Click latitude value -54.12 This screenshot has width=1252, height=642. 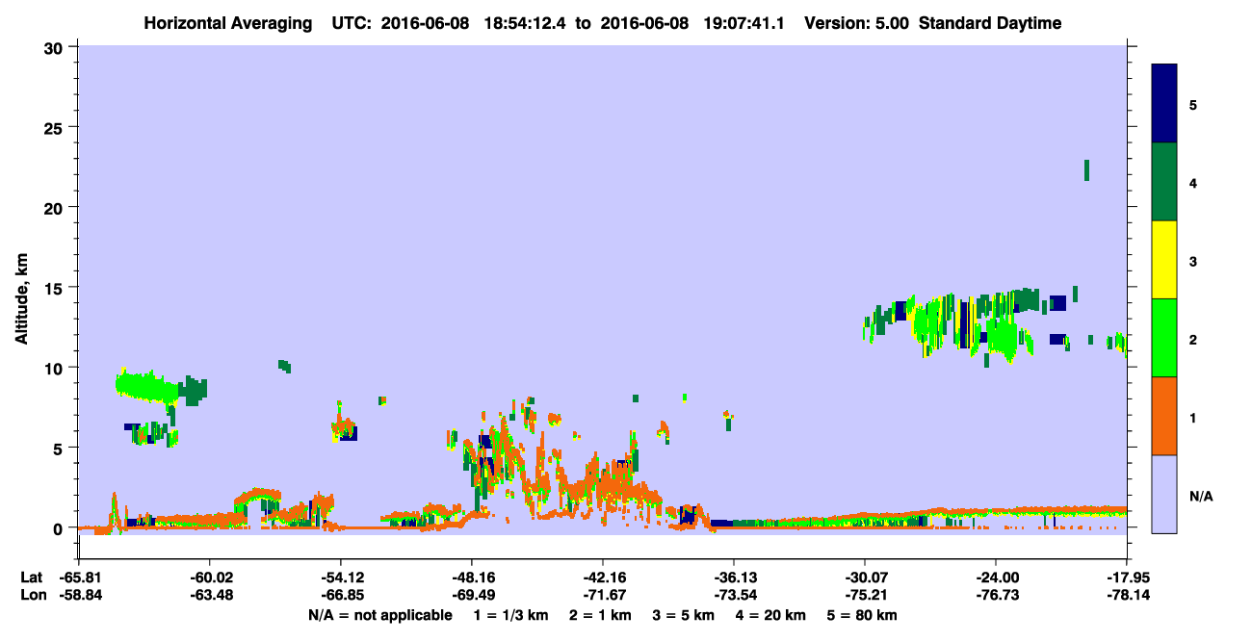click(340, 578)
